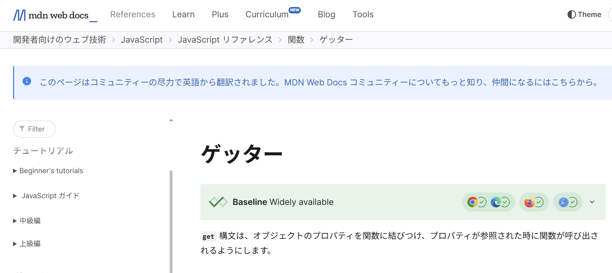Click the Firefox browser support icon
Screen dimensions: 612x273
[x=529, y=202]
